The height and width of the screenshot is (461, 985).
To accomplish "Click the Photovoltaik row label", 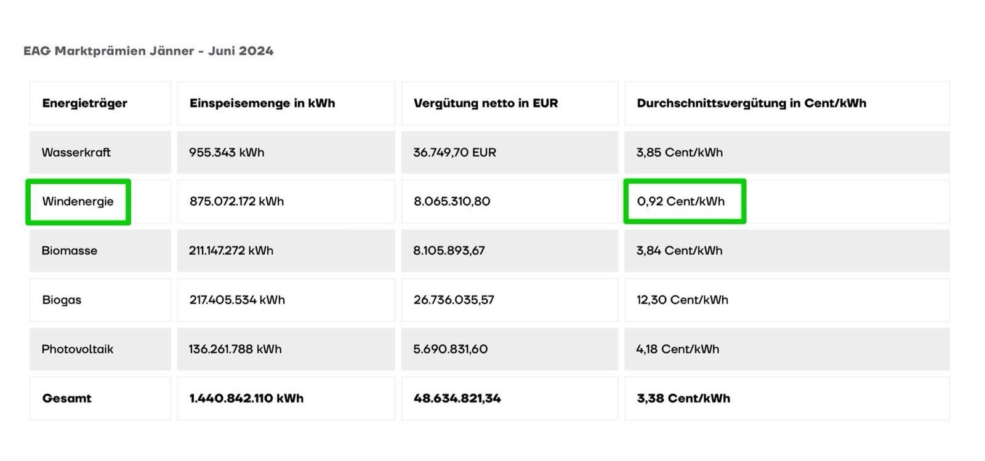I will pos(78,349).
